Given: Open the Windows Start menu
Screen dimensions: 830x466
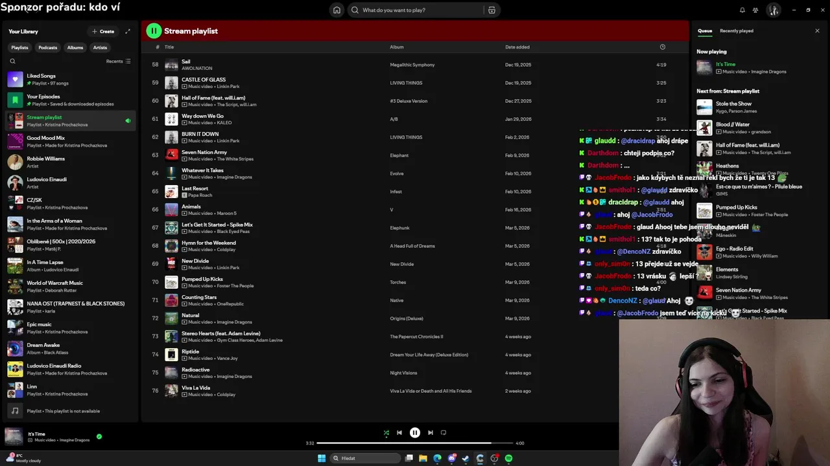Looking at the screenshot, I should pyautogui.click(x=322, y=458).
